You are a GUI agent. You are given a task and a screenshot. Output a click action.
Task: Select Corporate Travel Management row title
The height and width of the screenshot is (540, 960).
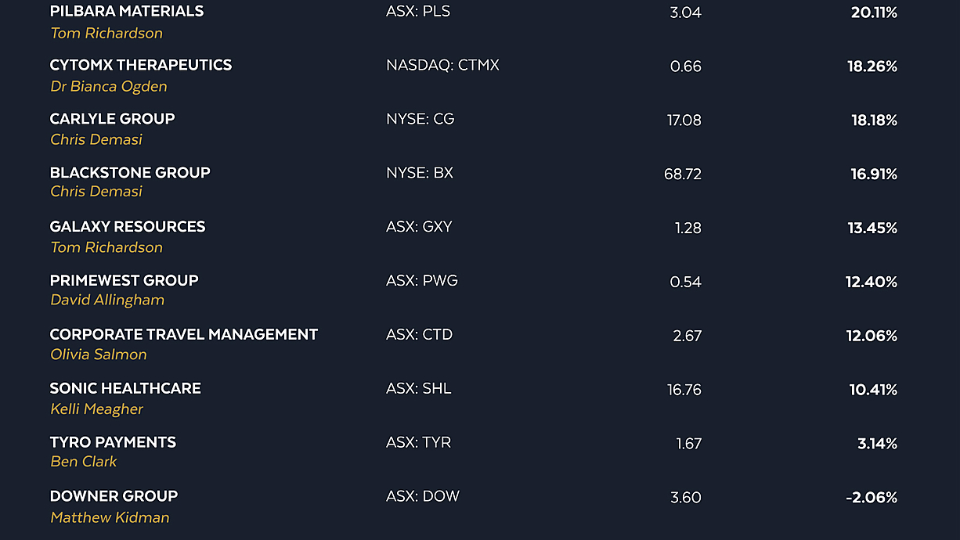pyautogui.click(x=184, y=335)
